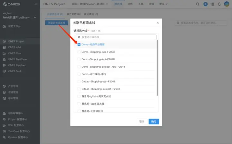Screen dimensions: 232x144
Task: Check Demo-Shopping-Api-F2048 pipeline
Action: coord(79,59)
